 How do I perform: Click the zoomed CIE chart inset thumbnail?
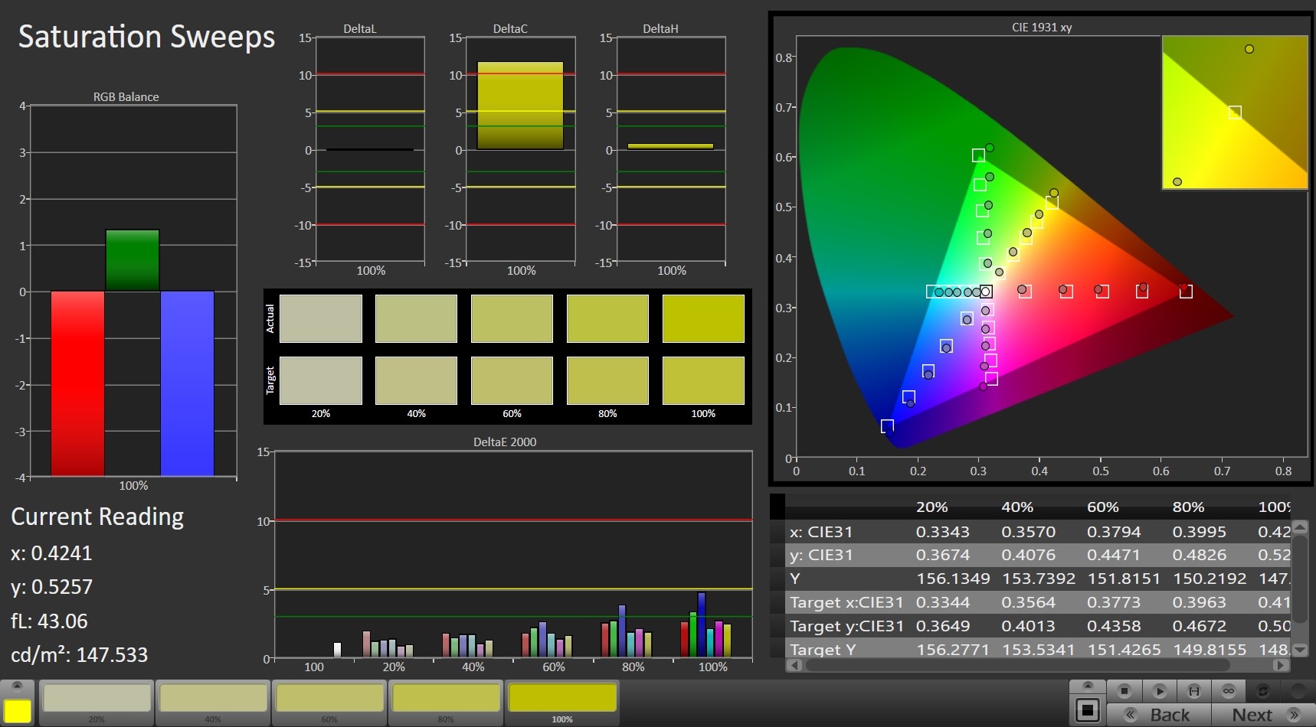tap(1234, 112)
